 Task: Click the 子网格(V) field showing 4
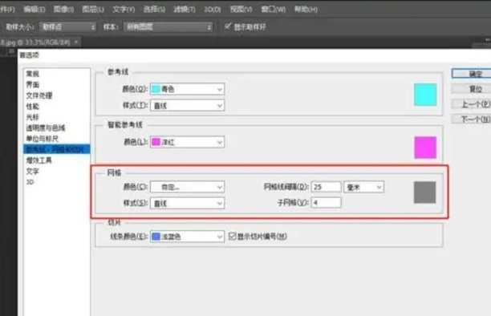(326, 203)
